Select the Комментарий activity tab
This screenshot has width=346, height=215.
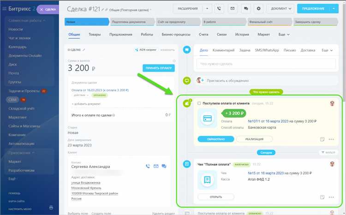point(223,50)
